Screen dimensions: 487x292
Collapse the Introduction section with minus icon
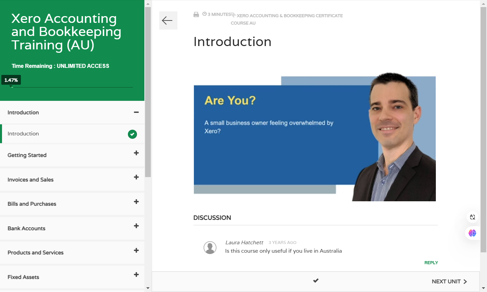click(x=136, y=112)
